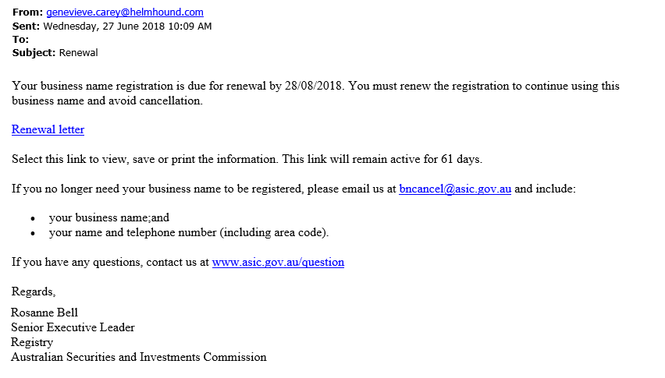Image resolution: width=665 pixels, height=378 pixels.
Task: Click "Australian Securities and Investments Commission" signature line
Action: pos(138,357)
